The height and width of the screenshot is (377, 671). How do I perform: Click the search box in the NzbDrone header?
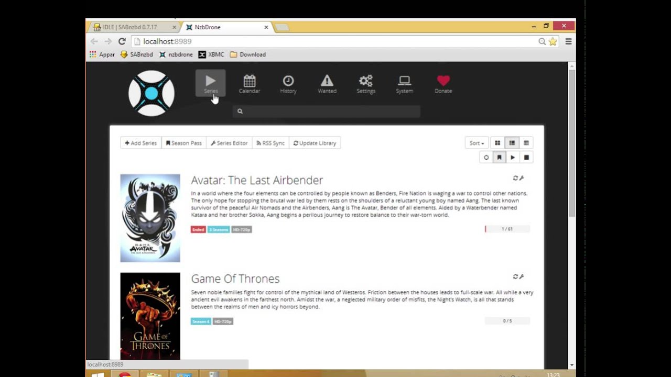coord(327,111)
